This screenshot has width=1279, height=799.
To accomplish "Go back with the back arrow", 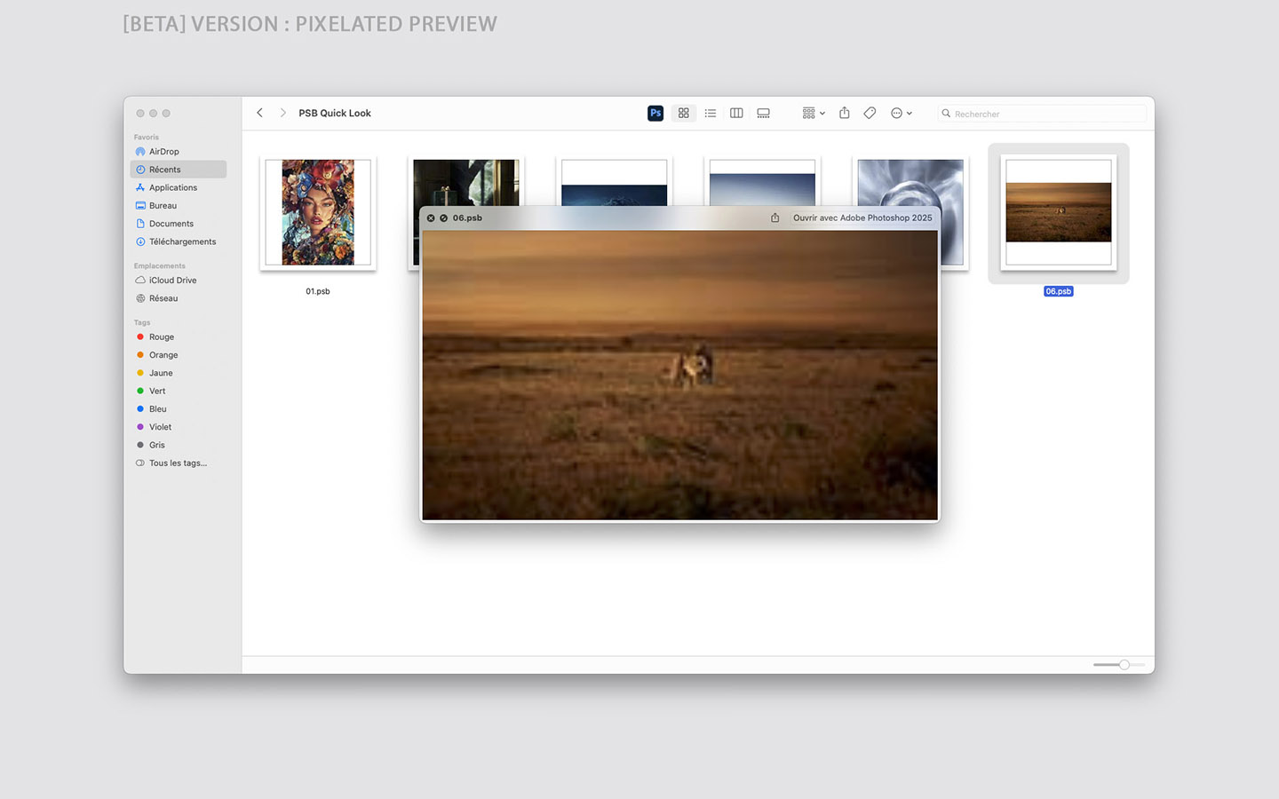I will coord(259,113).
